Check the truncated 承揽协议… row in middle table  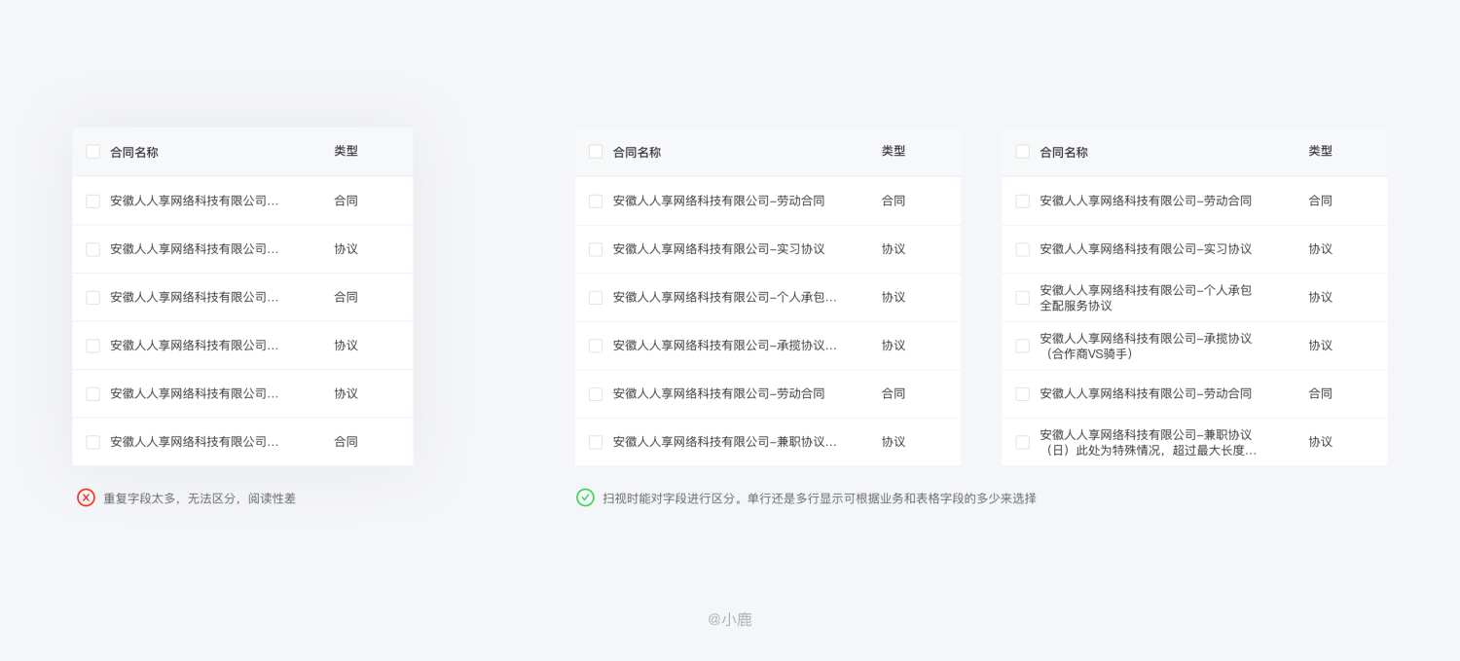[x=596, y=346]
